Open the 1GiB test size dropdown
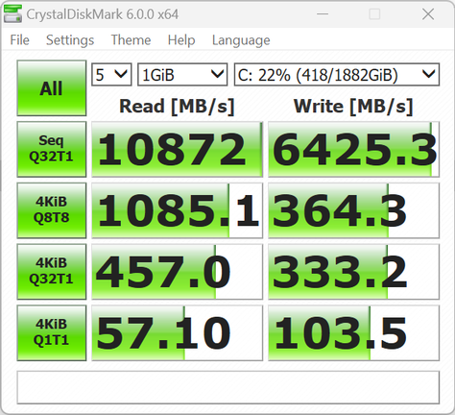This screenshot has width=455, height=415. (182, 75)
